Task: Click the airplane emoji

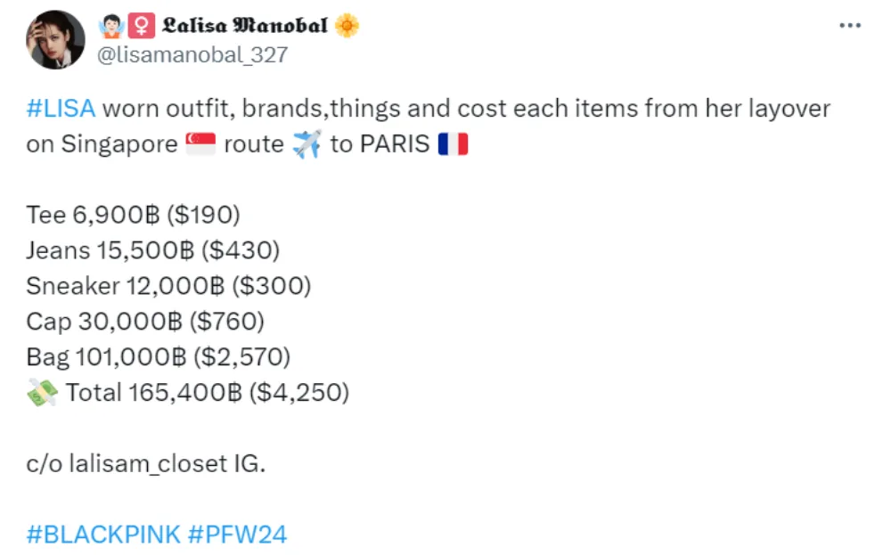Action: [307, 144]
